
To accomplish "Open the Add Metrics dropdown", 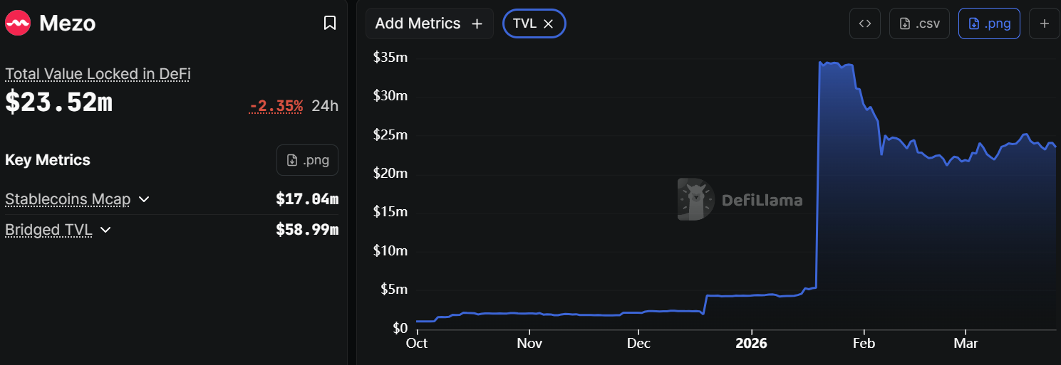I will (429, 23).
